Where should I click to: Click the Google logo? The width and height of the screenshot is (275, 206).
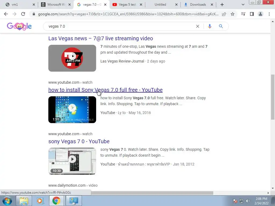point(19,26)
